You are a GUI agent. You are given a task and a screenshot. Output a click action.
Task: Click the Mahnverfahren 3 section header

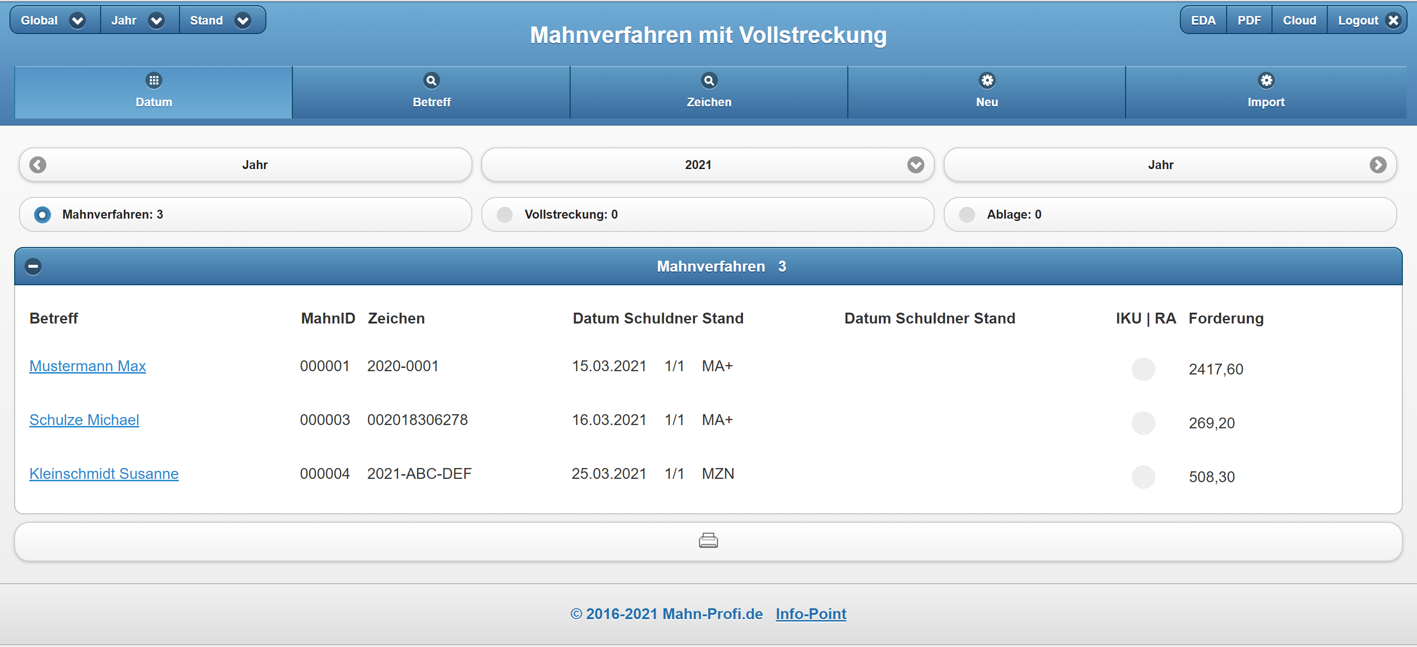click(x=708, y=266)
